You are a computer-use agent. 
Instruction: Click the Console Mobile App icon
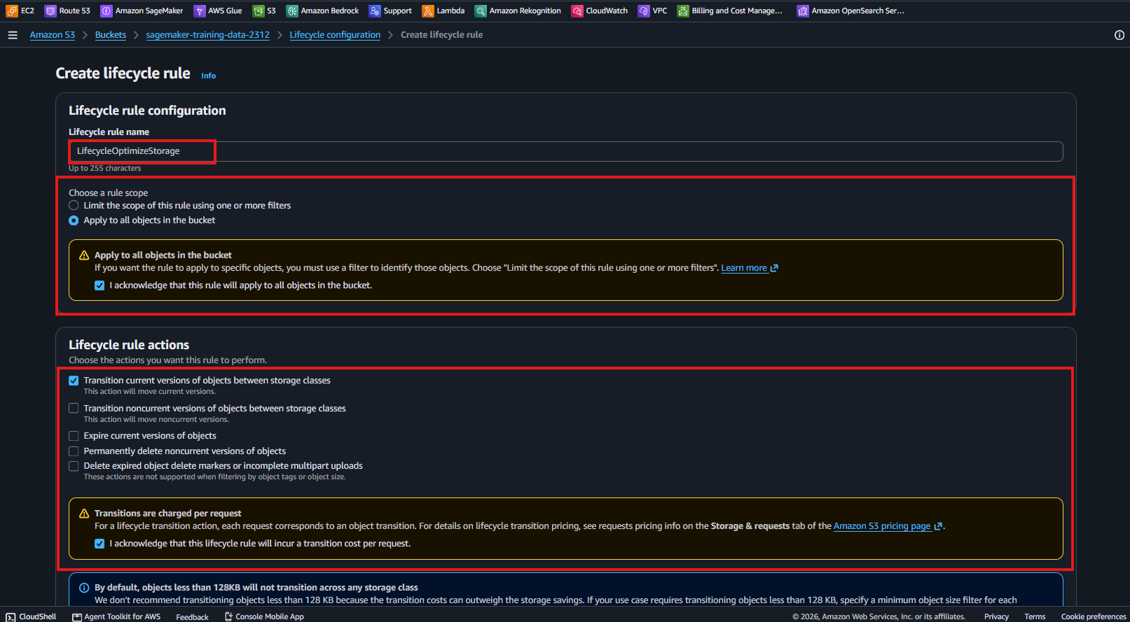pyautogui.click(x=228, y=616)
